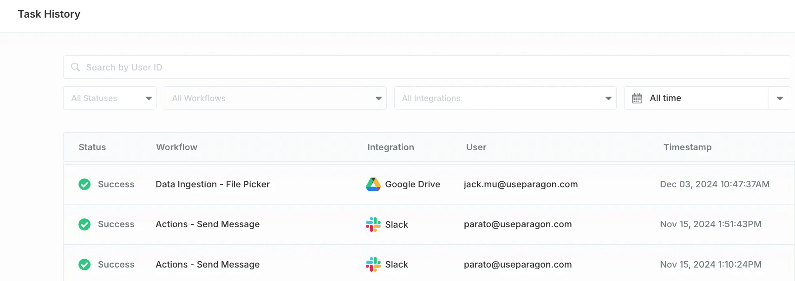Click the success checkmark in the 1:51:43PM row
The width and height of the screenshot is (795, 281).
(x=85, y=224)
